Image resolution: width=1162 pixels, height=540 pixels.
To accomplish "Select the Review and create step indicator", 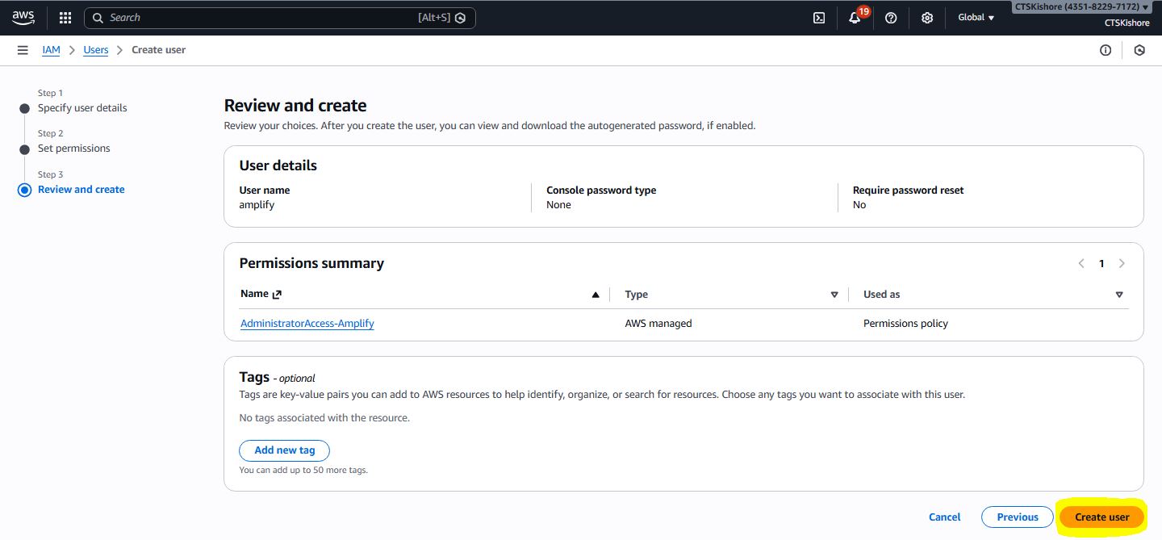I will tap(81, 190).
